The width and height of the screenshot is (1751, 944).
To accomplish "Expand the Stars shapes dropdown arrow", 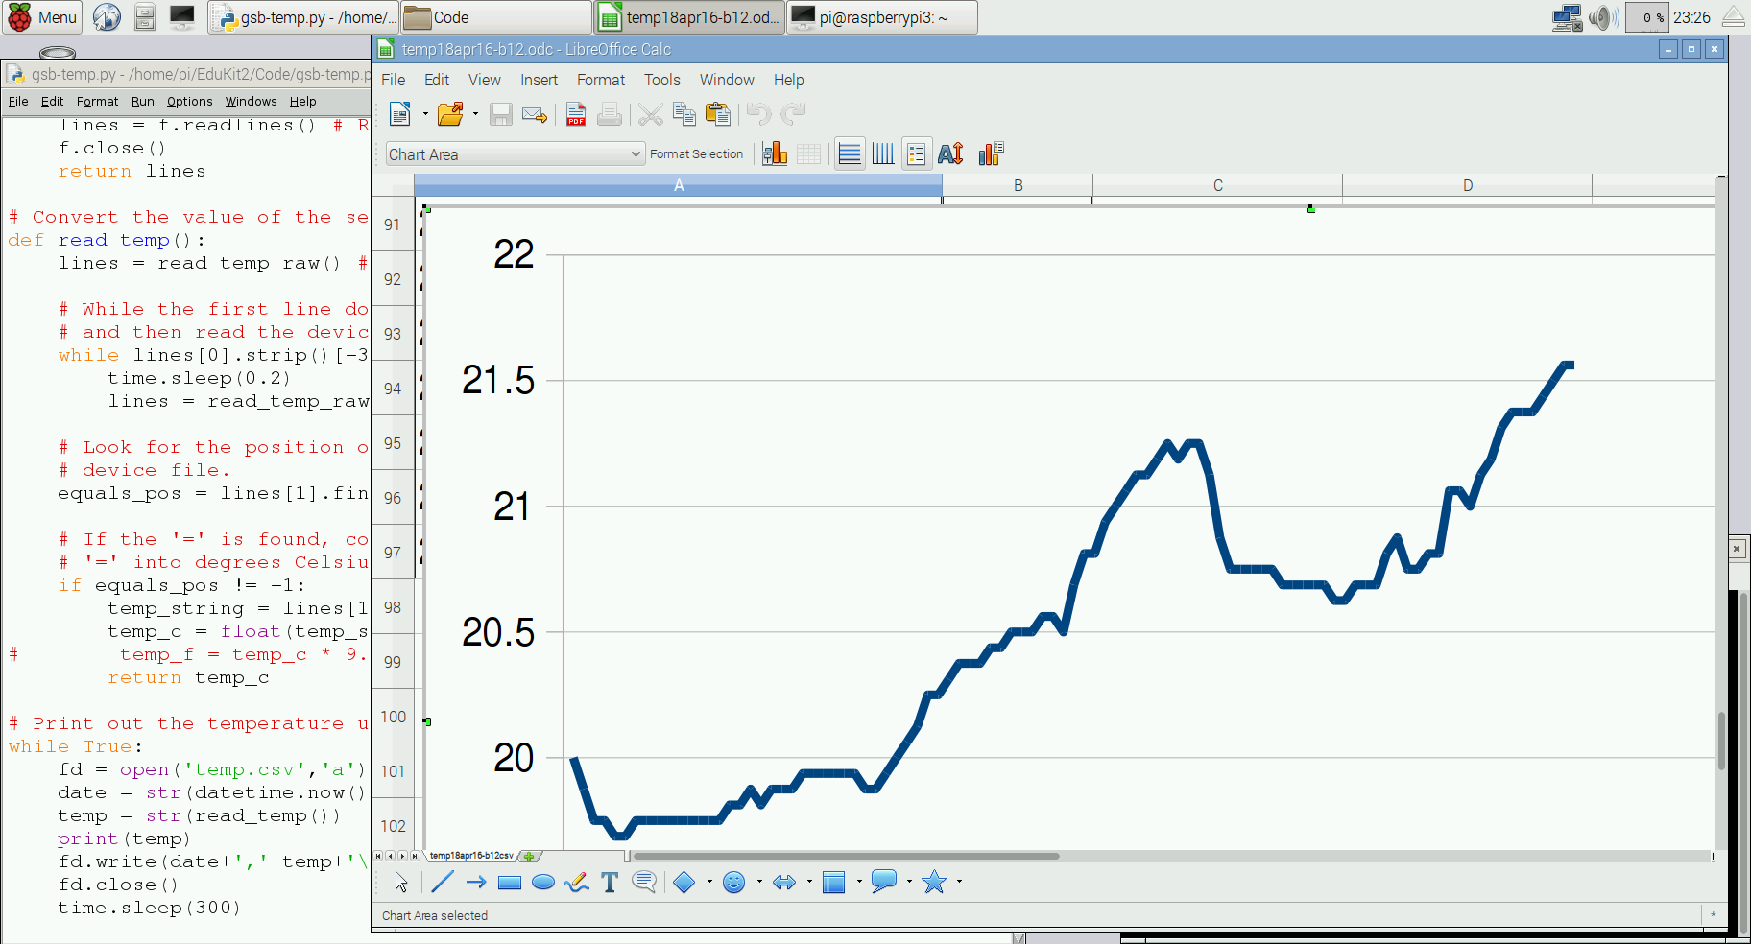I will coord(959,883).
